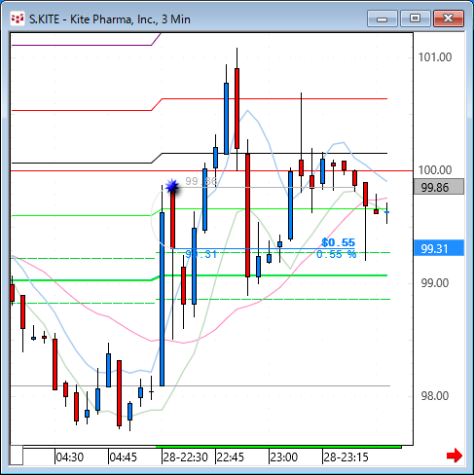Click the blue 99.31 price label on axis
Screen dimensions: 474x475
(439, 248)
